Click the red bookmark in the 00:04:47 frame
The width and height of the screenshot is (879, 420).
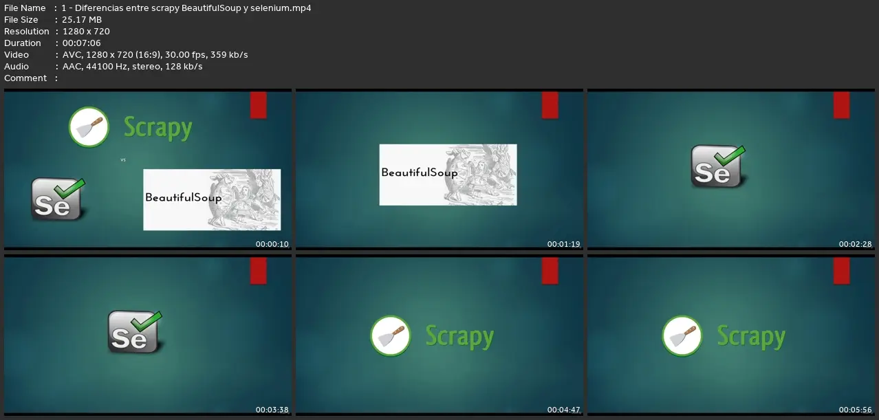tap(550, 271)
